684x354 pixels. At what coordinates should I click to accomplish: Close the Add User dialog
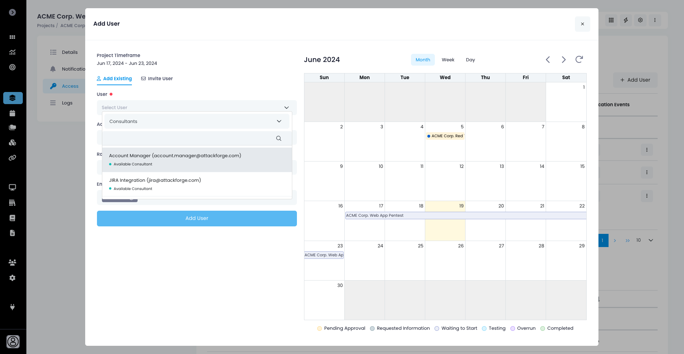tap(582, 24)
